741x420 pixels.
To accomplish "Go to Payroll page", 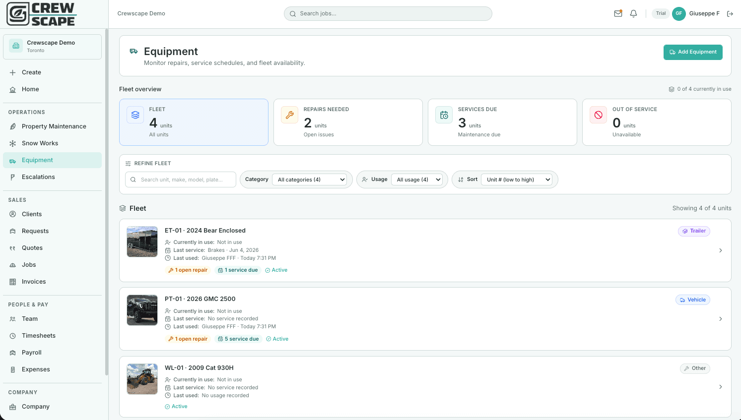I will click(52, 353).
